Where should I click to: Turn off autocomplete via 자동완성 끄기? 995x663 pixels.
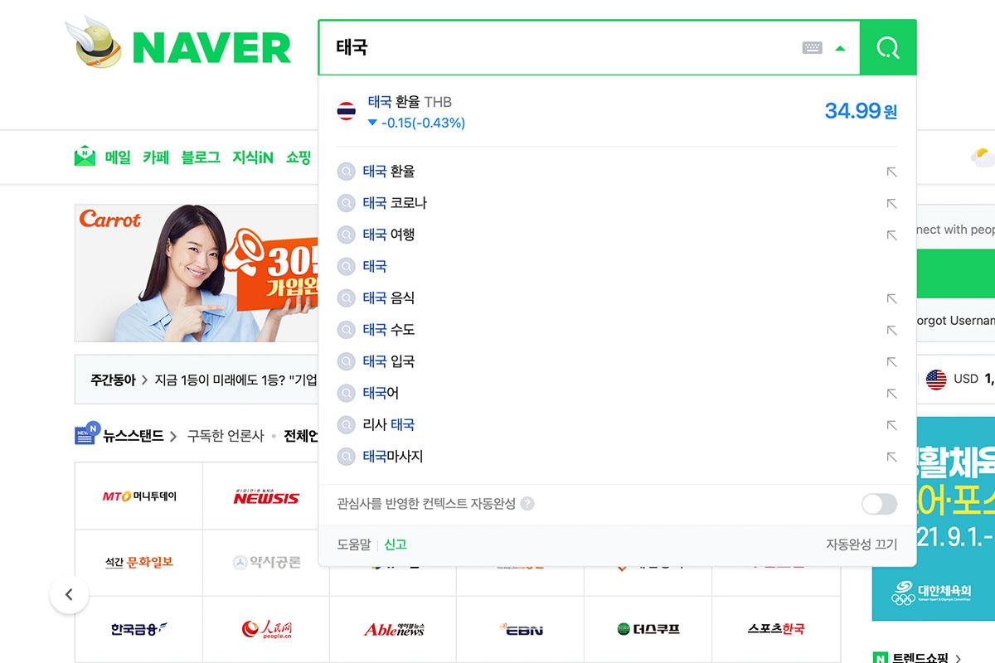(x=862, y=544)
